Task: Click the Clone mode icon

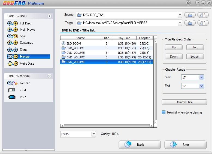Action: pyautogui.click(x=13, y=50)
